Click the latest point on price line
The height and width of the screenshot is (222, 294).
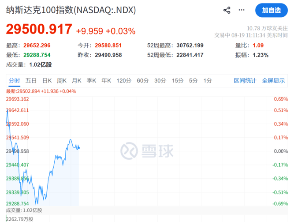pyautogui.click(x=79, y=148)
